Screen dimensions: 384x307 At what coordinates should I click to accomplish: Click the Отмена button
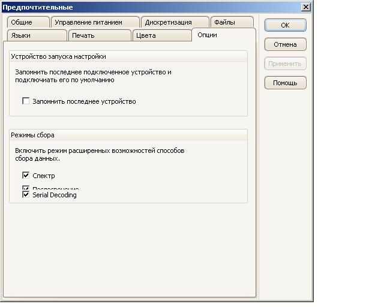[285, 44]
